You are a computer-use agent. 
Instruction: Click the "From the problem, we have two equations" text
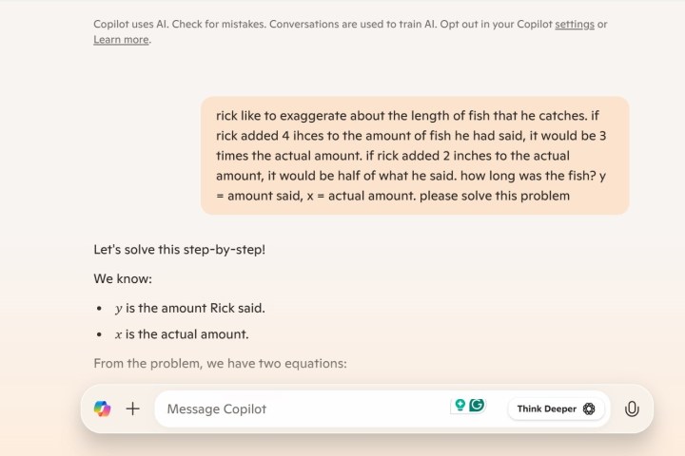pyautogui.click(x=220, y=363)
